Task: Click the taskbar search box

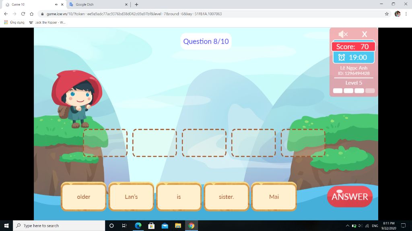Action: point(59,225)
